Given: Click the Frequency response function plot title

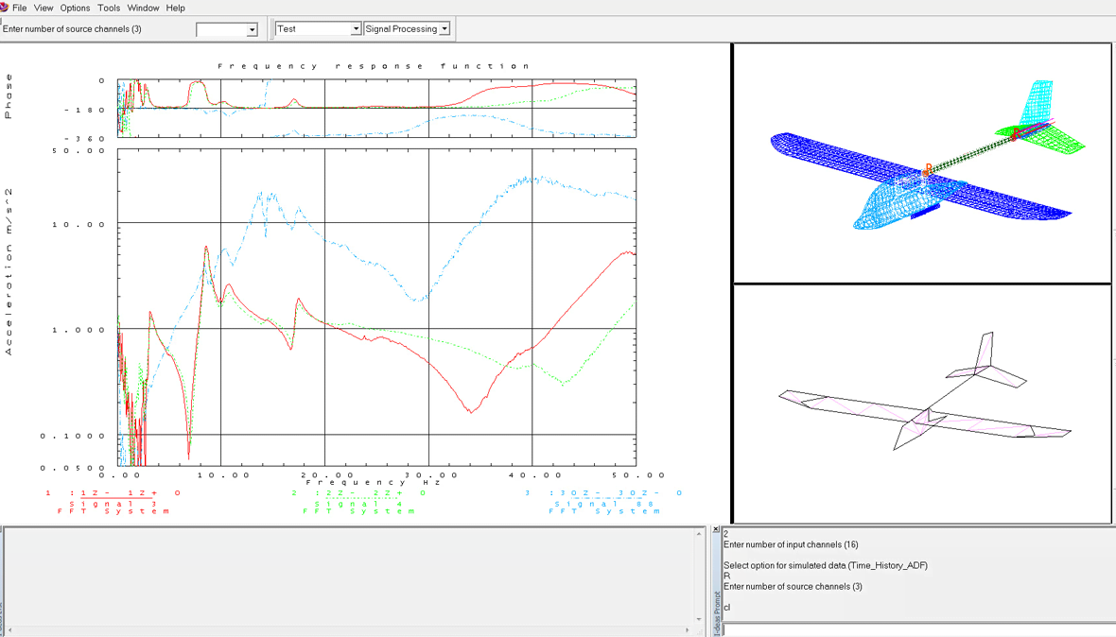Looking at the screenshot, I should (x=374, y=66).
